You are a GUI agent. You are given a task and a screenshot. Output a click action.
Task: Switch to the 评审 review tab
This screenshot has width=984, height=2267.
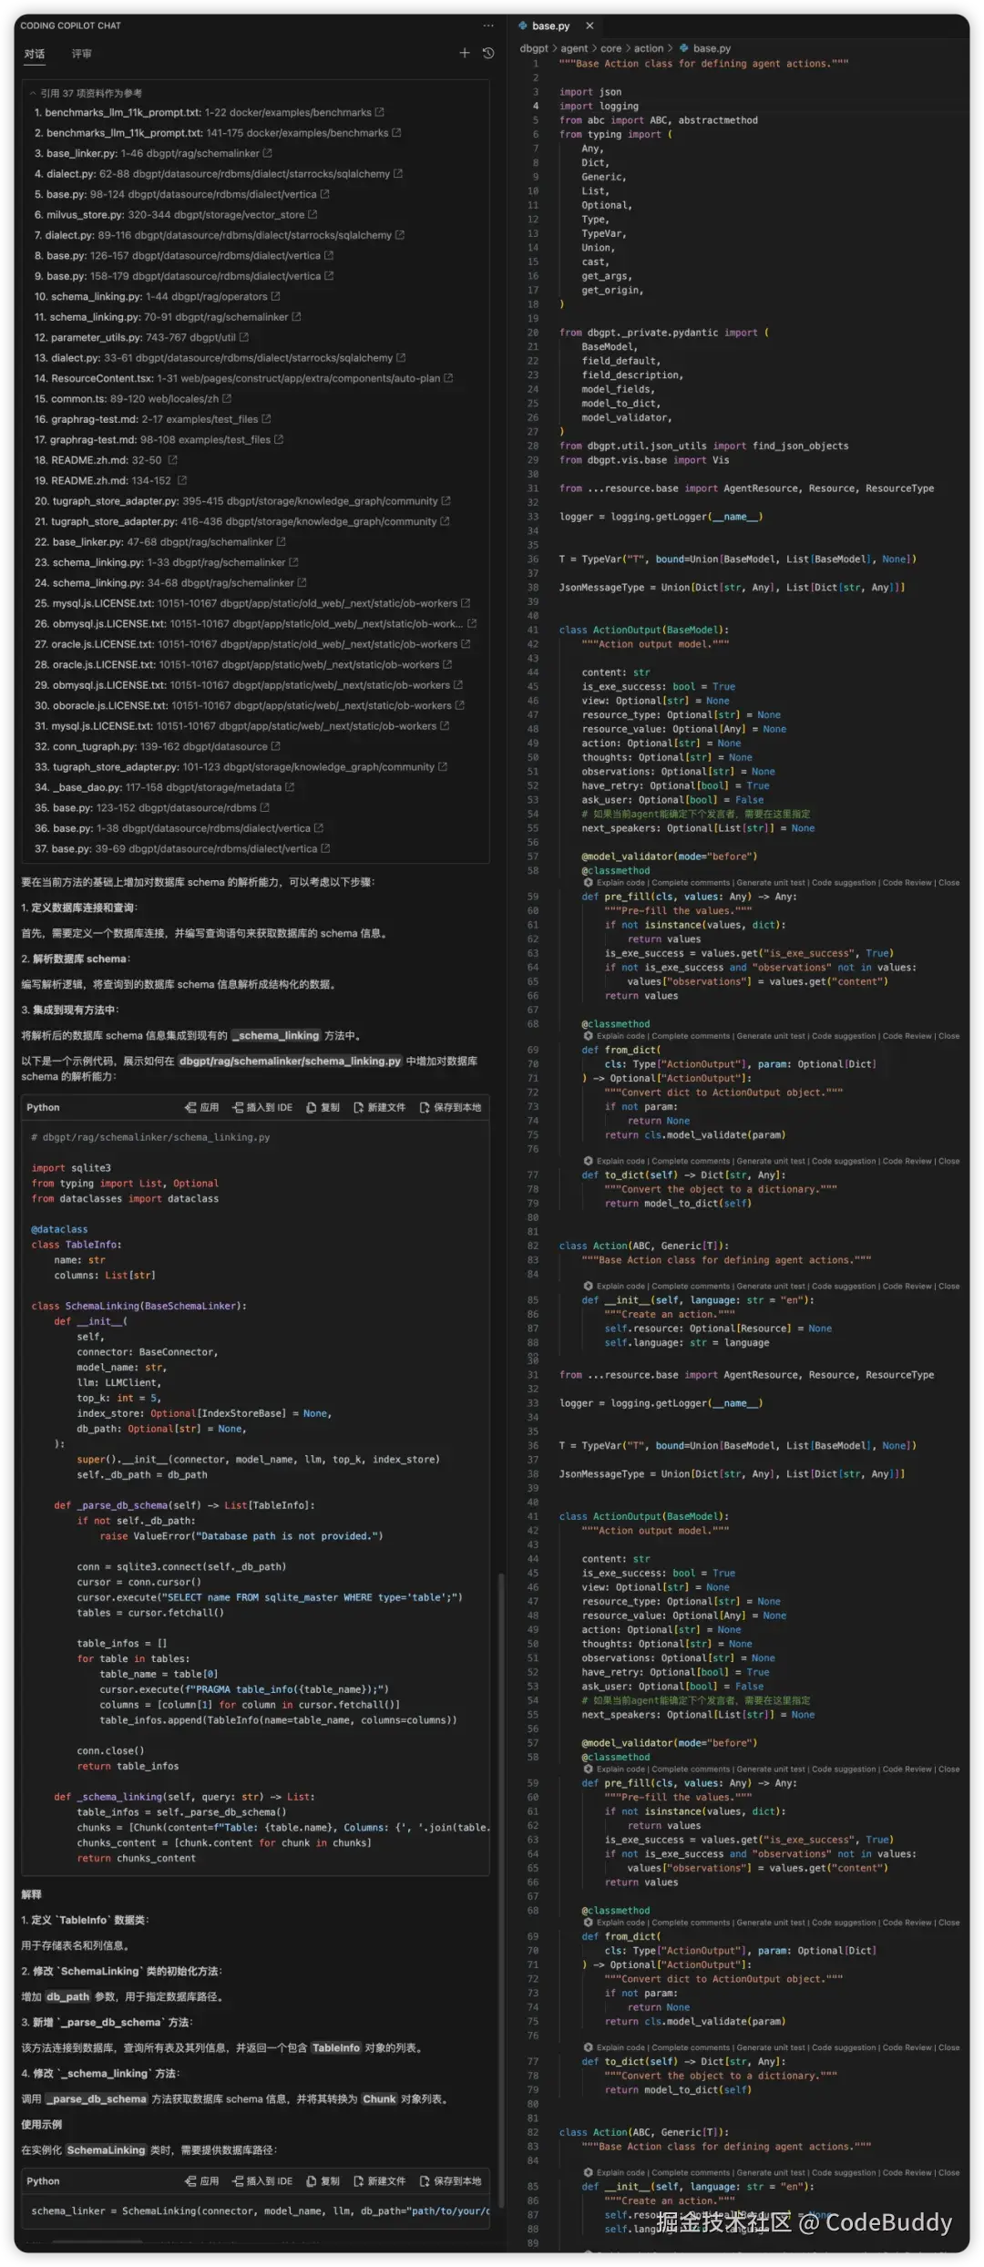tap(82, 55)
